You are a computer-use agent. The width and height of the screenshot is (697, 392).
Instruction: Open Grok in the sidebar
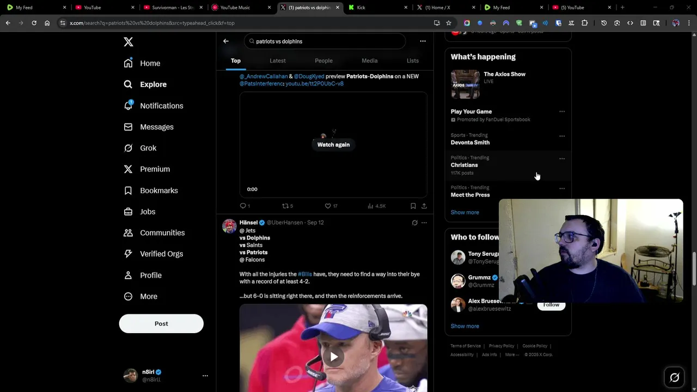[x=140, y=148]
